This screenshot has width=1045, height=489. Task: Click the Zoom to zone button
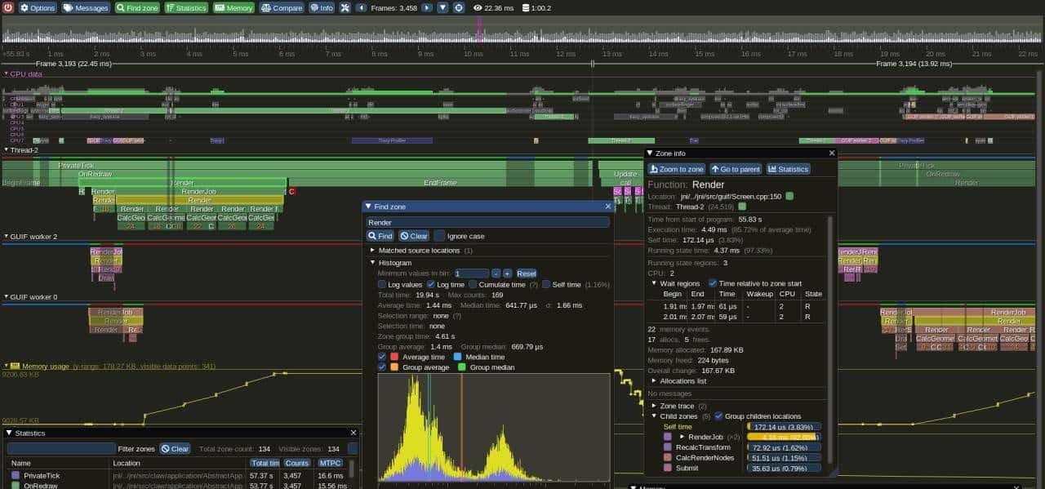click(675, 169)
